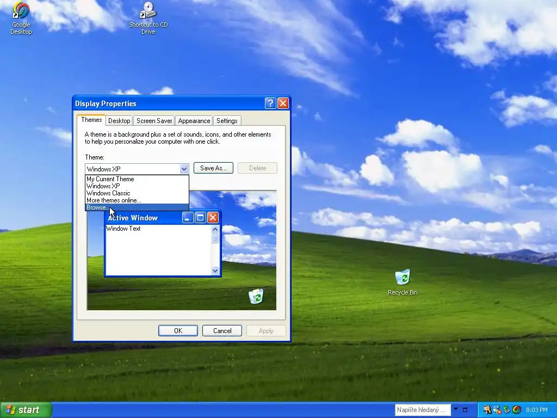The height and width of the screenshot is (418, 557).
Task: Click the preview window's maximize icon
Action: (200, 218)
